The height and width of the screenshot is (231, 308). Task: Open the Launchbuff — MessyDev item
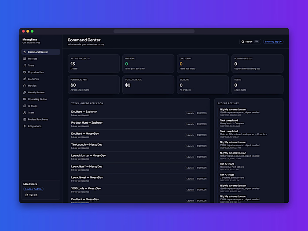click(139, 168)
